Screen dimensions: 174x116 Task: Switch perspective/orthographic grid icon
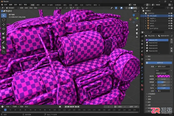pyautogui.click(x=137, y=37)
